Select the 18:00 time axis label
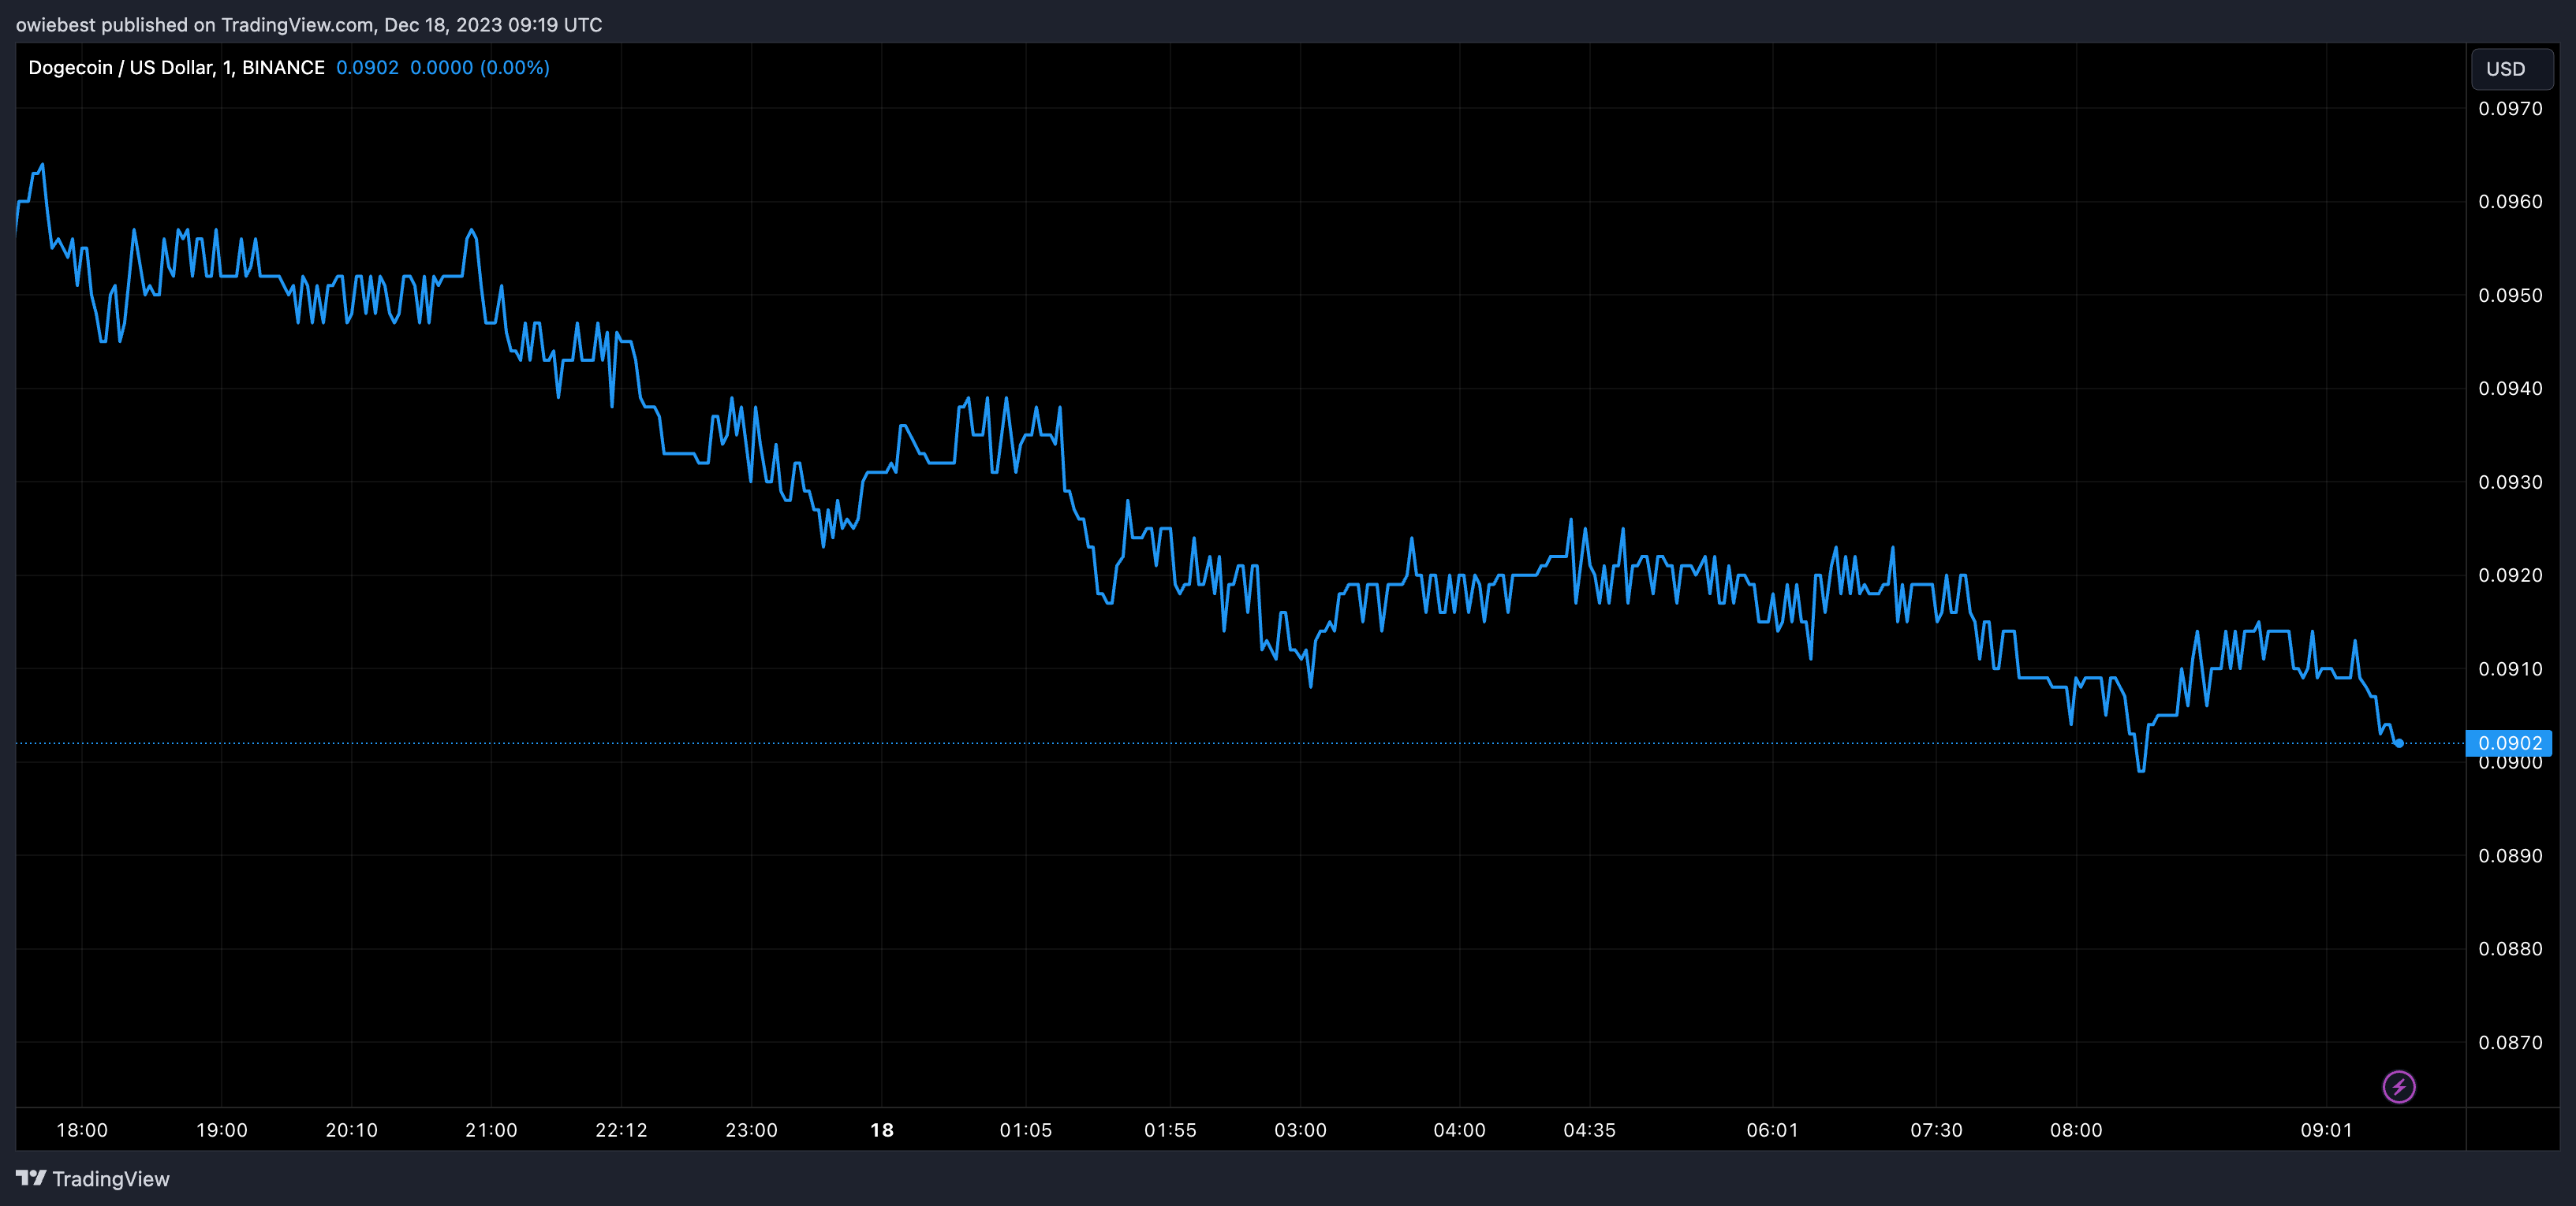 [x=82, y=1130]
